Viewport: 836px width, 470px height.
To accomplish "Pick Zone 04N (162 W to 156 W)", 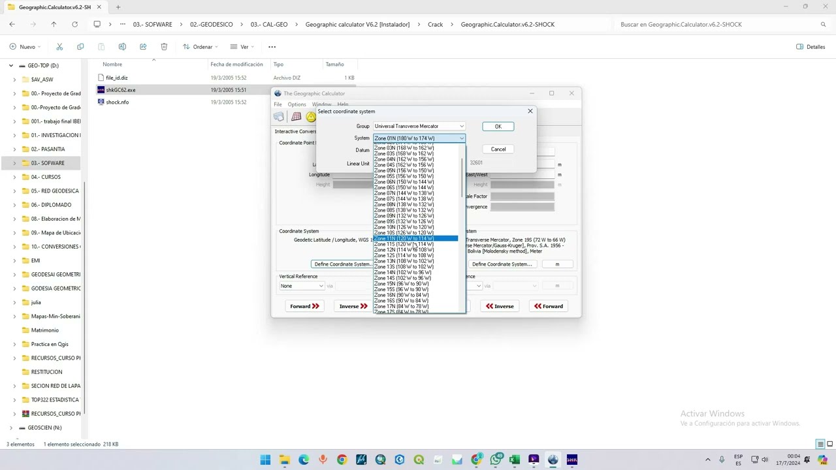I will pos(415,159).
